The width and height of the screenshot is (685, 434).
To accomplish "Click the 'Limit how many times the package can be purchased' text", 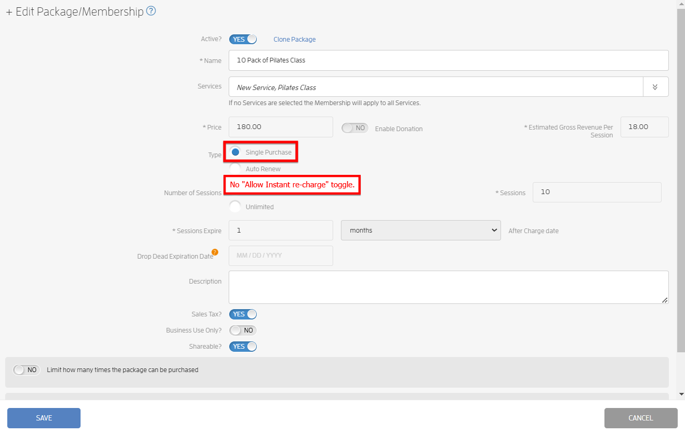I will (123, 370).
